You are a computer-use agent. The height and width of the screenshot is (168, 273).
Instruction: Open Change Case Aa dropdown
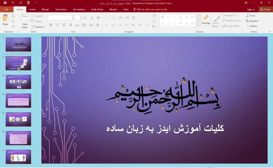coord(91,25)
